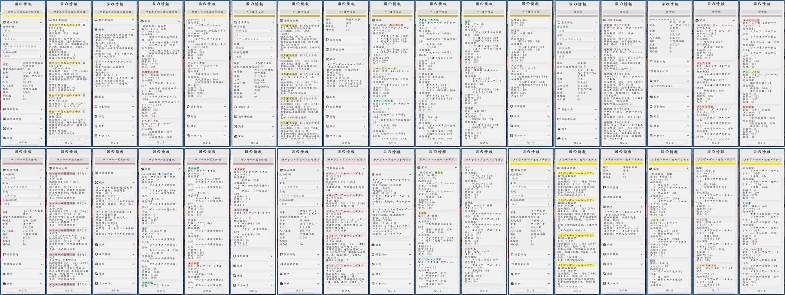Open マンマール翼賛体制's 文化 dropdown
Image resolution: width=785 pixels, height=295 pixels.
pyautogui.click(x=23, y=187)
